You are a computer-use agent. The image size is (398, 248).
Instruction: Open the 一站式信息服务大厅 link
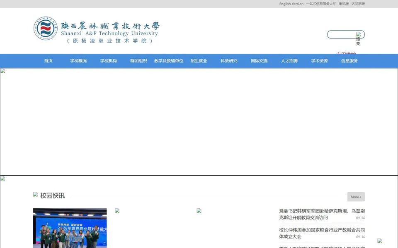tap(321, 4)
